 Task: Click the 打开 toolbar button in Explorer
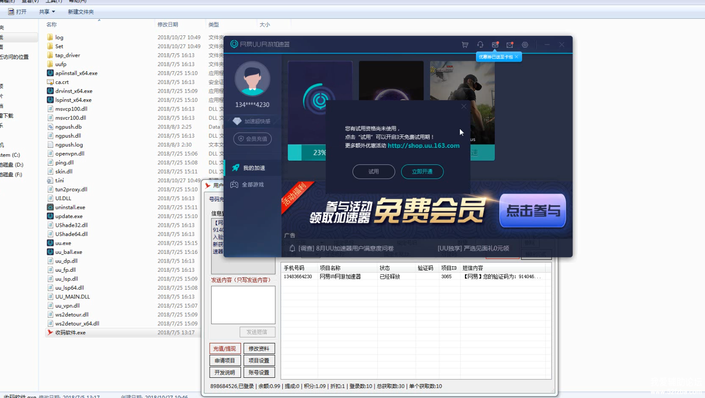pyautogui.click(x=17, y=12)
